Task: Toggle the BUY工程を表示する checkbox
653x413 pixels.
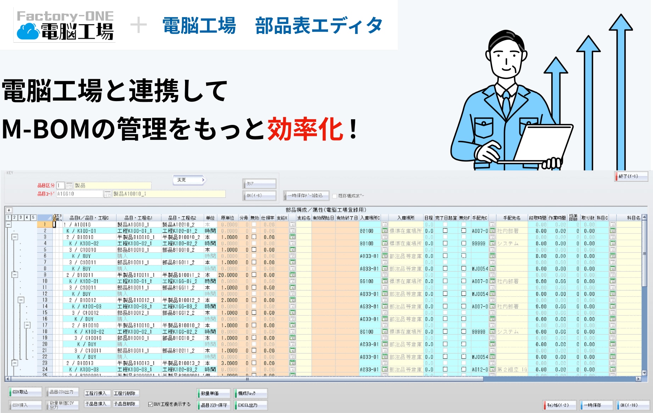Action: (x=151, y=404)
